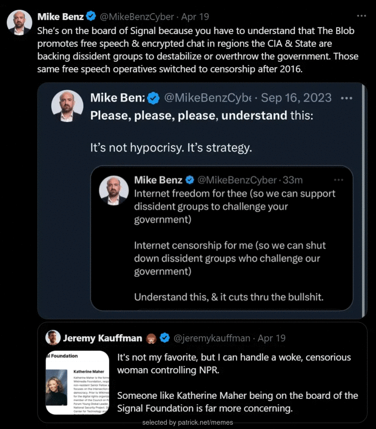Click verified badge in Sep 16, 2023 tweet
Viewport: 376px width, 429px height.
154,98
